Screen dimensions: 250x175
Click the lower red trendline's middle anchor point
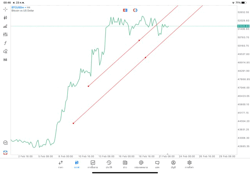(145, 58)
